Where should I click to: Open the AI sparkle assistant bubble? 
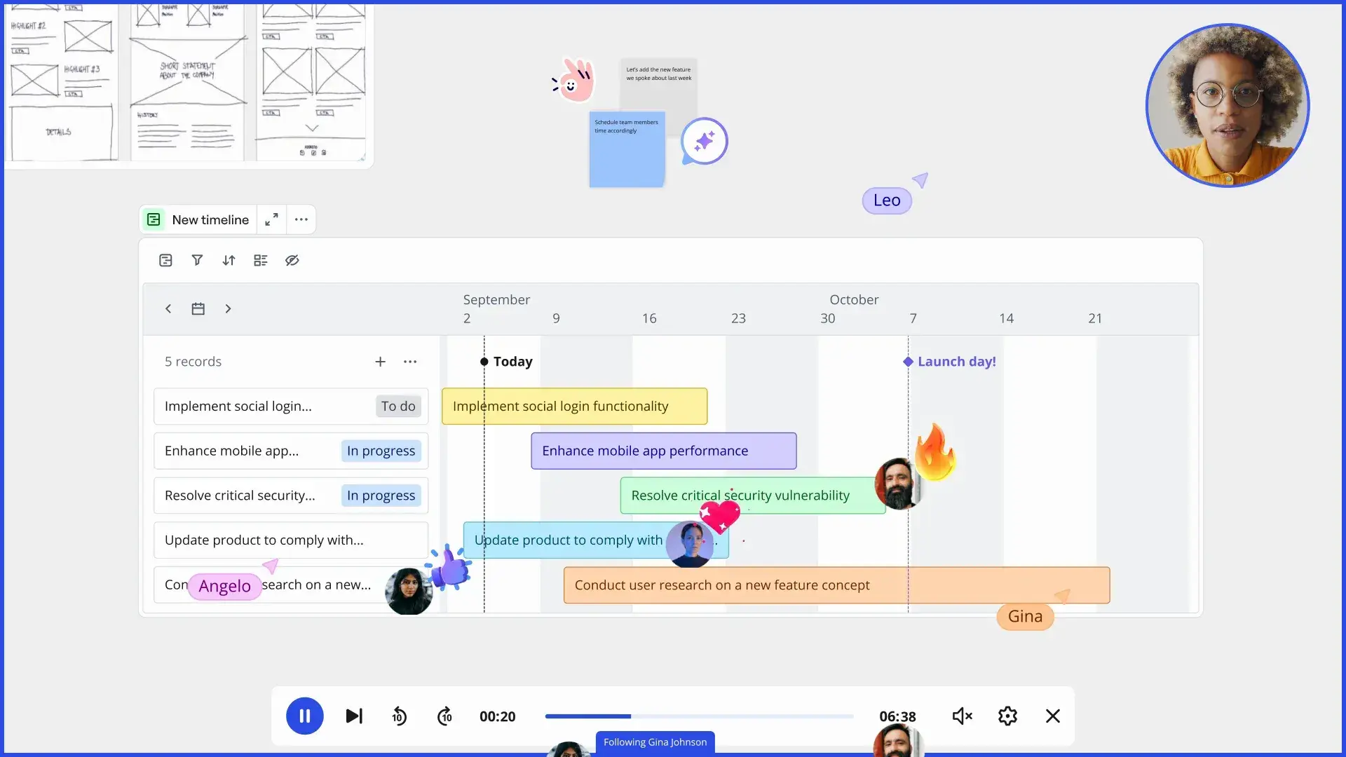[704, 141]
